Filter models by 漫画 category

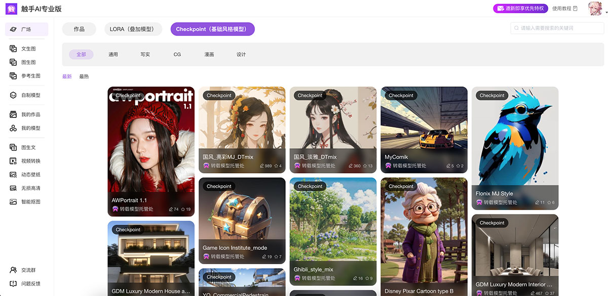209,54
